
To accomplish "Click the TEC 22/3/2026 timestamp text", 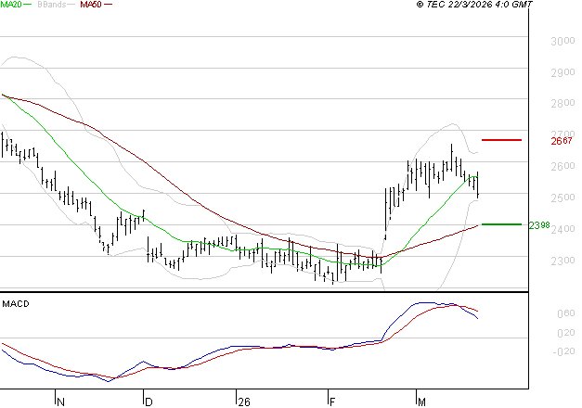I will (474, 5).
